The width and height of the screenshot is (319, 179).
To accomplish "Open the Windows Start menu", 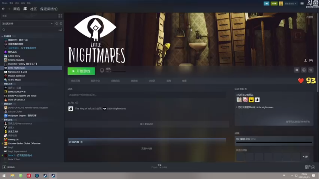I will pyautogui.click(x=4, y=176).
